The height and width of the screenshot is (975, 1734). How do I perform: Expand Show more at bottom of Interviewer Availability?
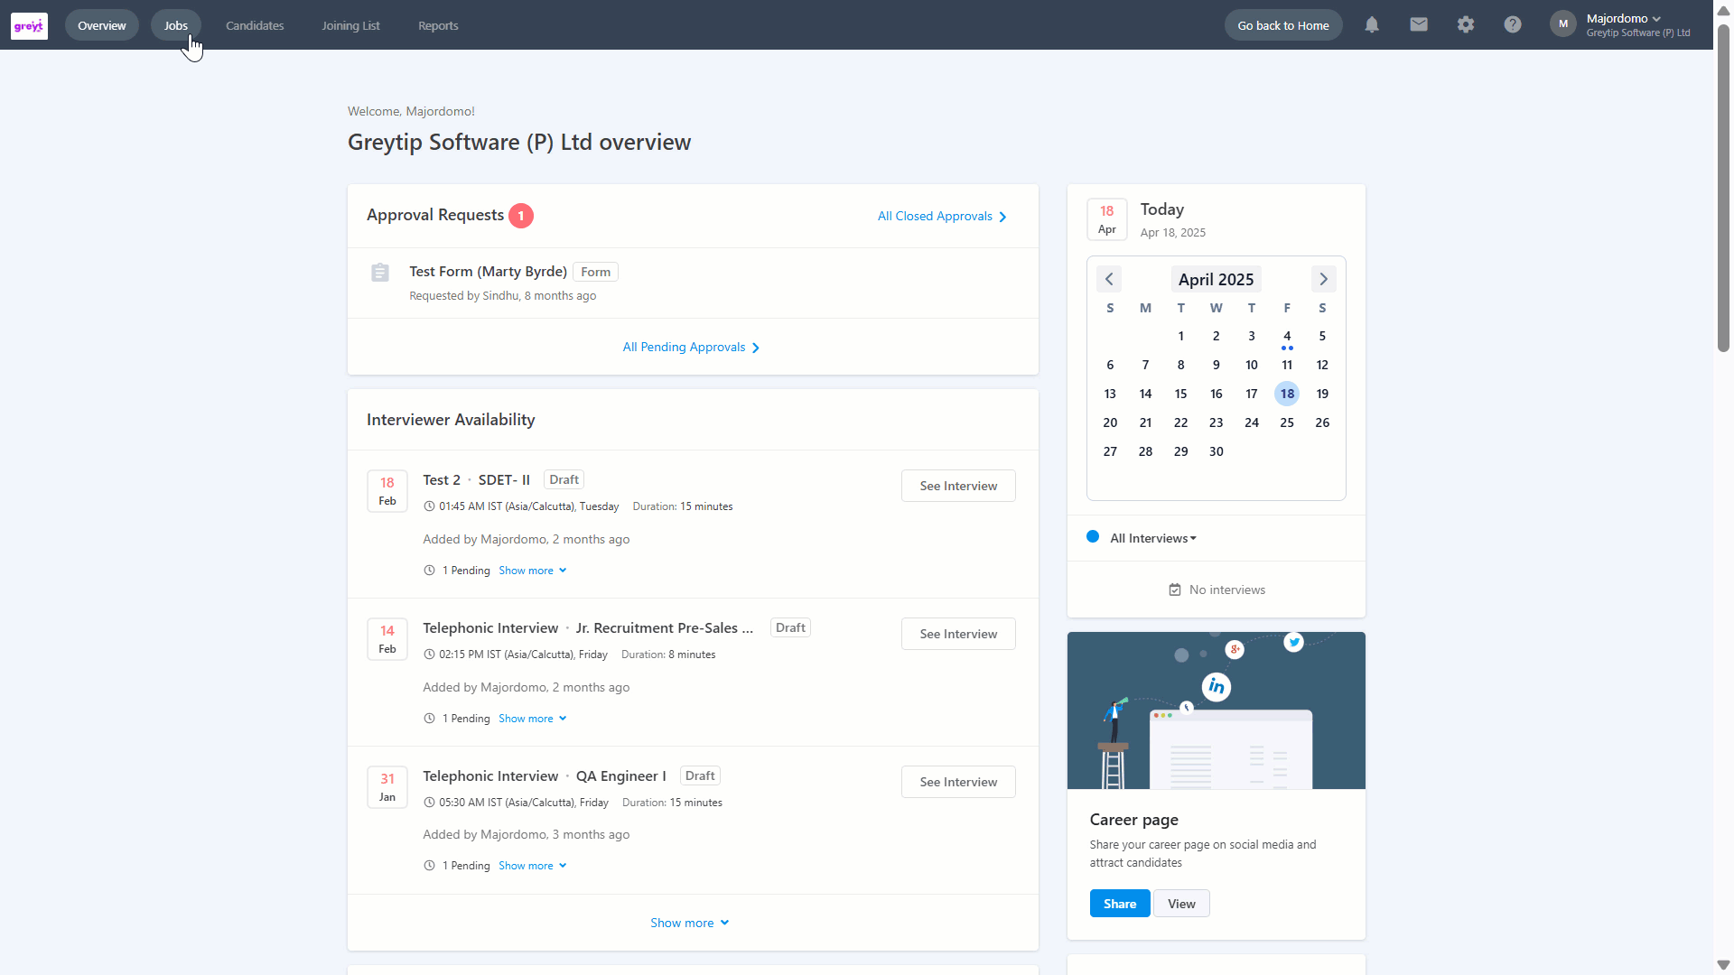(690, 923)
